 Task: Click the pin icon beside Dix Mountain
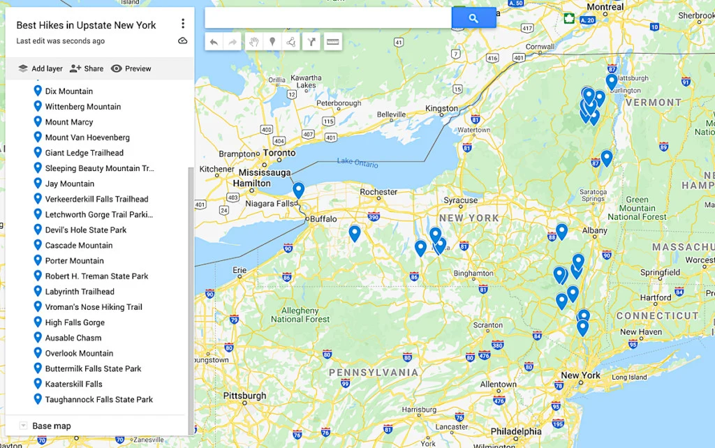coord(38,91)
